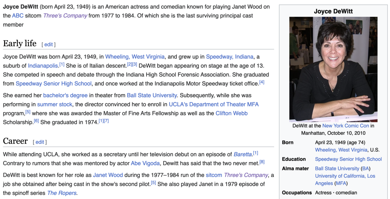Jump to citation [2] after Italian descent

coord(129,64)
